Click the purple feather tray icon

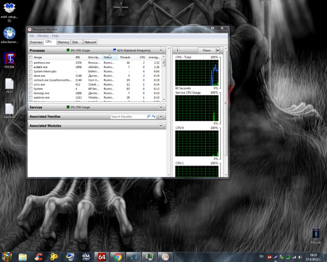275,257
